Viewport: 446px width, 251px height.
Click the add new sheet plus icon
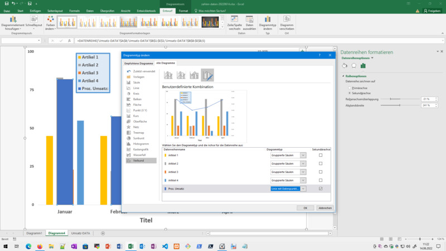[103, 233]
